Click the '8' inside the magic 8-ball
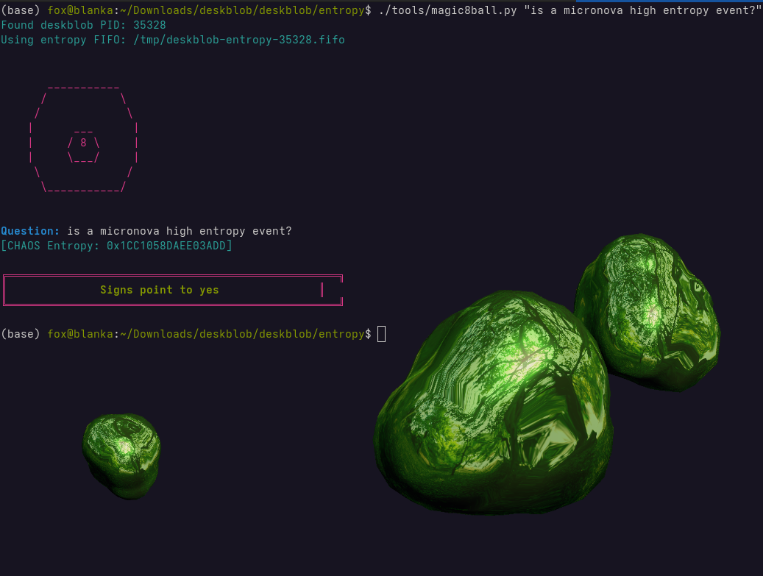The width and height of the screenshot is (763, 576). [x=83, y=142]
